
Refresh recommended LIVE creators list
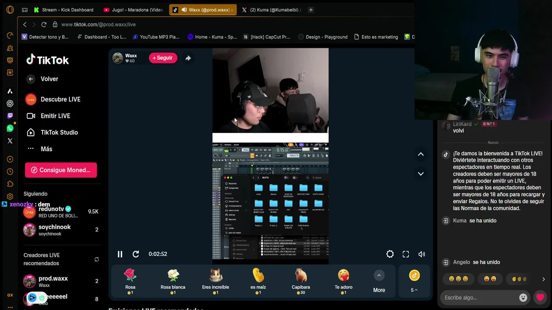click(x=97, y=259)
